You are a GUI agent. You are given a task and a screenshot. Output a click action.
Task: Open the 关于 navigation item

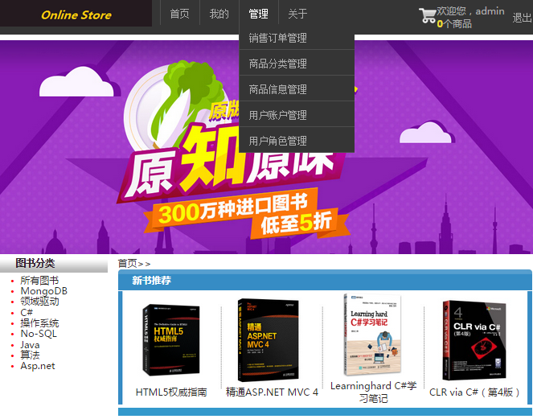297,14
